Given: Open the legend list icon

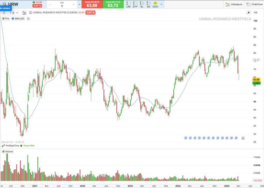Looking at the screenshot, I should click(28, 18).
